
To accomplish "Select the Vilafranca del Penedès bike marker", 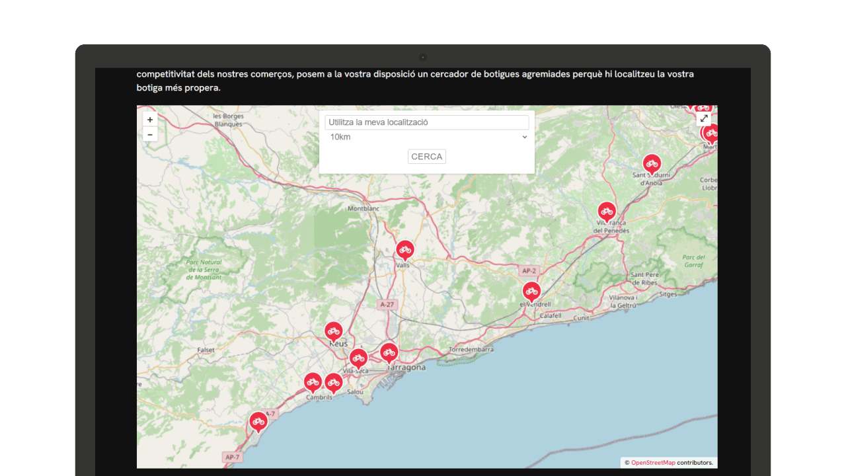I will (x=607, y=212).
